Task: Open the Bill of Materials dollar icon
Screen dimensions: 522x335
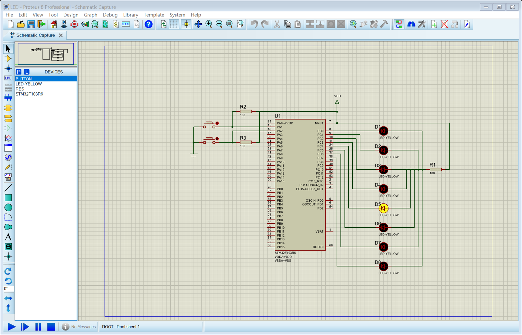Action: click(116, 24)
